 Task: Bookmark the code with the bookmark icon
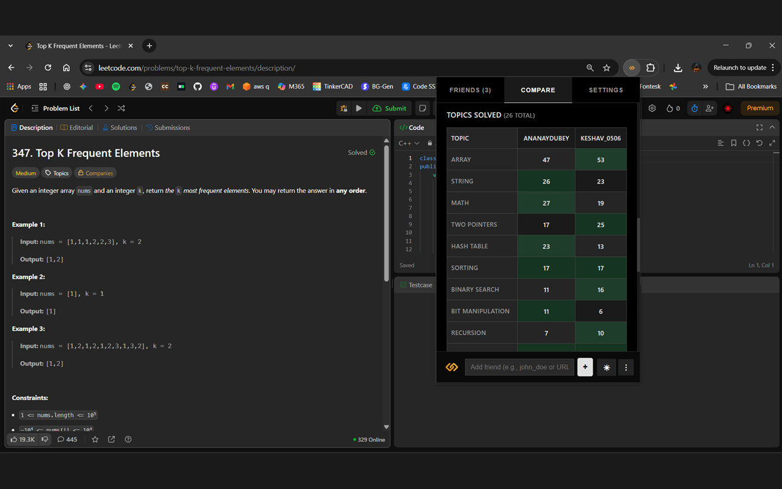click(733, 142)
